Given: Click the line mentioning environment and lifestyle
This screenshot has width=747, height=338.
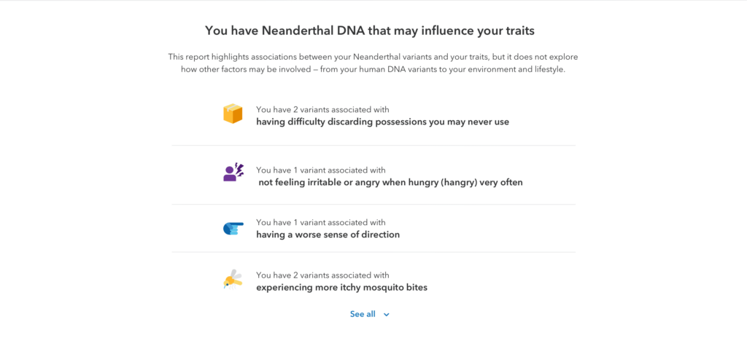Looking at the screenshot, I should pos(373,69).
